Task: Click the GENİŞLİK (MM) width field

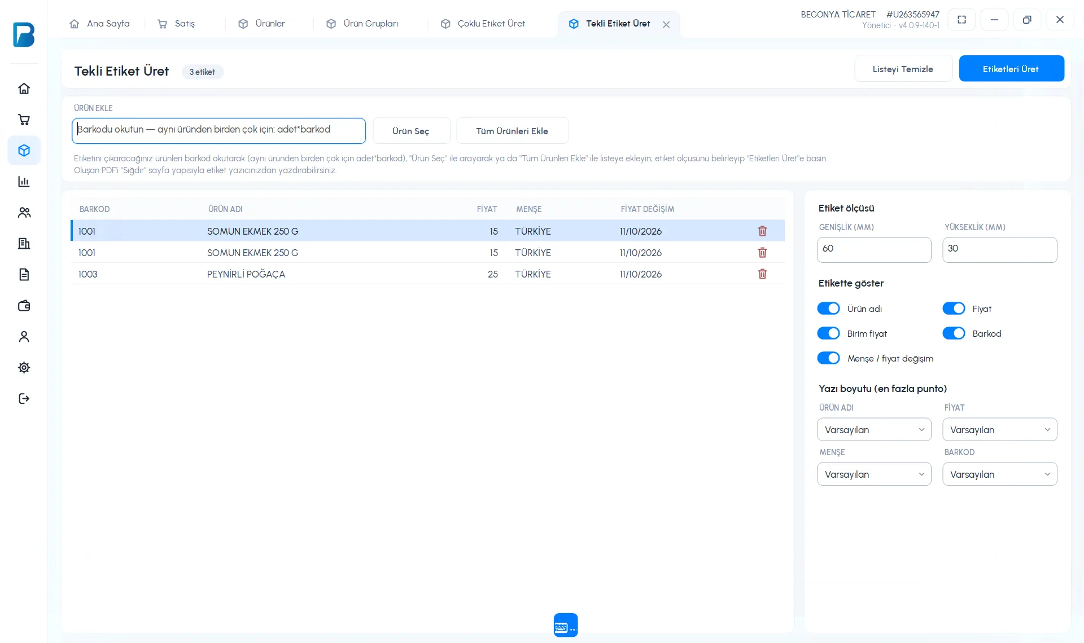Action: pyautogui.click(x=874, y=249)
